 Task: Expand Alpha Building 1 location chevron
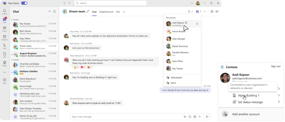pyautogui.click(x=279, y=96)
